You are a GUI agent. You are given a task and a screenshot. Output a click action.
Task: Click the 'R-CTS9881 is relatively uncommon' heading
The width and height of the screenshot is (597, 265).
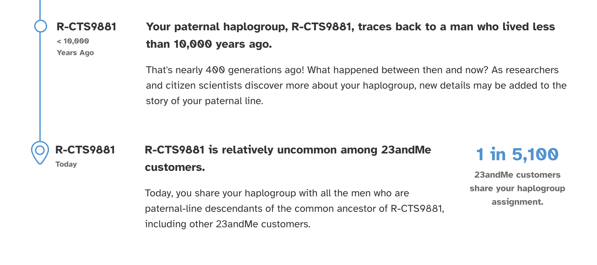point(288,150)
